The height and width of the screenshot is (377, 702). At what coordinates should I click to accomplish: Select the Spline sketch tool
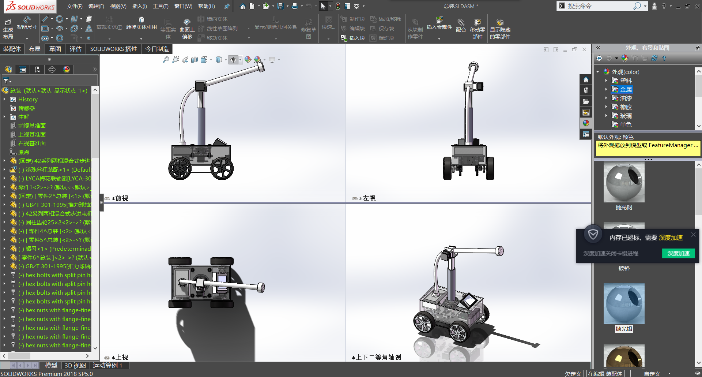74,19
